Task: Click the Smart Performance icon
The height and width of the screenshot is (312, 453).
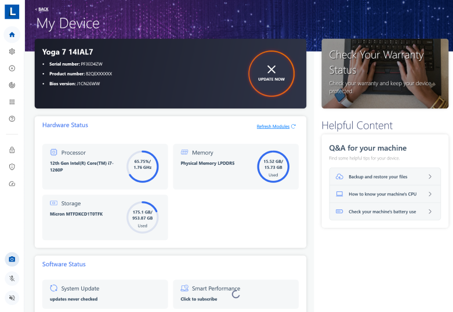Action: (184, 288)
